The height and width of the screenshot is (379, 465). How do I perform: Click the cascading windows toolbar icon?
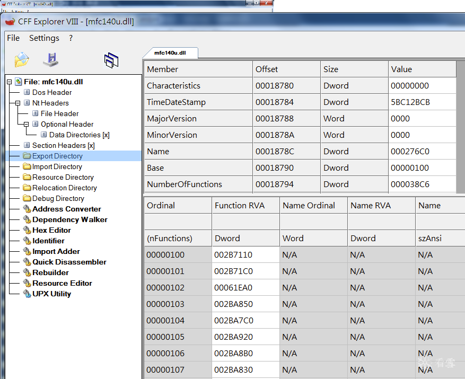[111, 60]
